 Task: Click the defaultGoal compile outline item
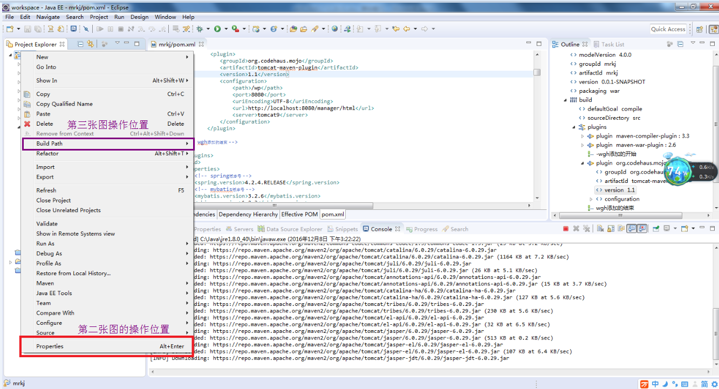[x=610, y=109]
